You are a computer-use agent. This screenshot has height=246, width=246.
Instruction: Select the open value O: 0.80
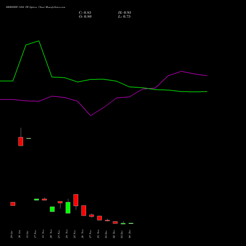pyautogui.click(x=85, y=17)
